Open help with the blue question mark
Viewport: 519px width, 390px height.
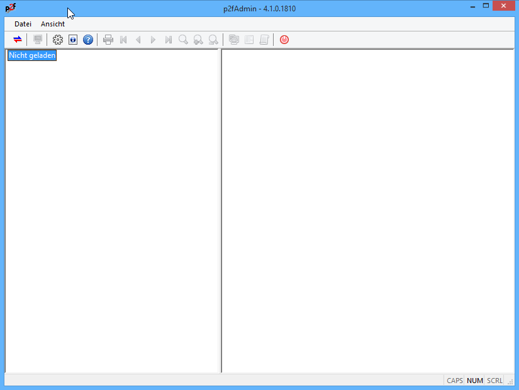point(88,40)
